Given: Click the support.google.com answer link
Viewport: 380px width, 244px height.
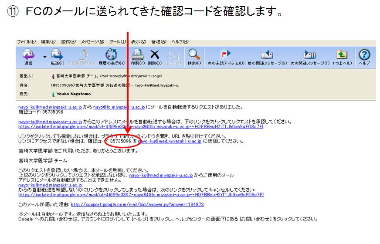Looking at the screenshot, I should (x=137, y=204).
